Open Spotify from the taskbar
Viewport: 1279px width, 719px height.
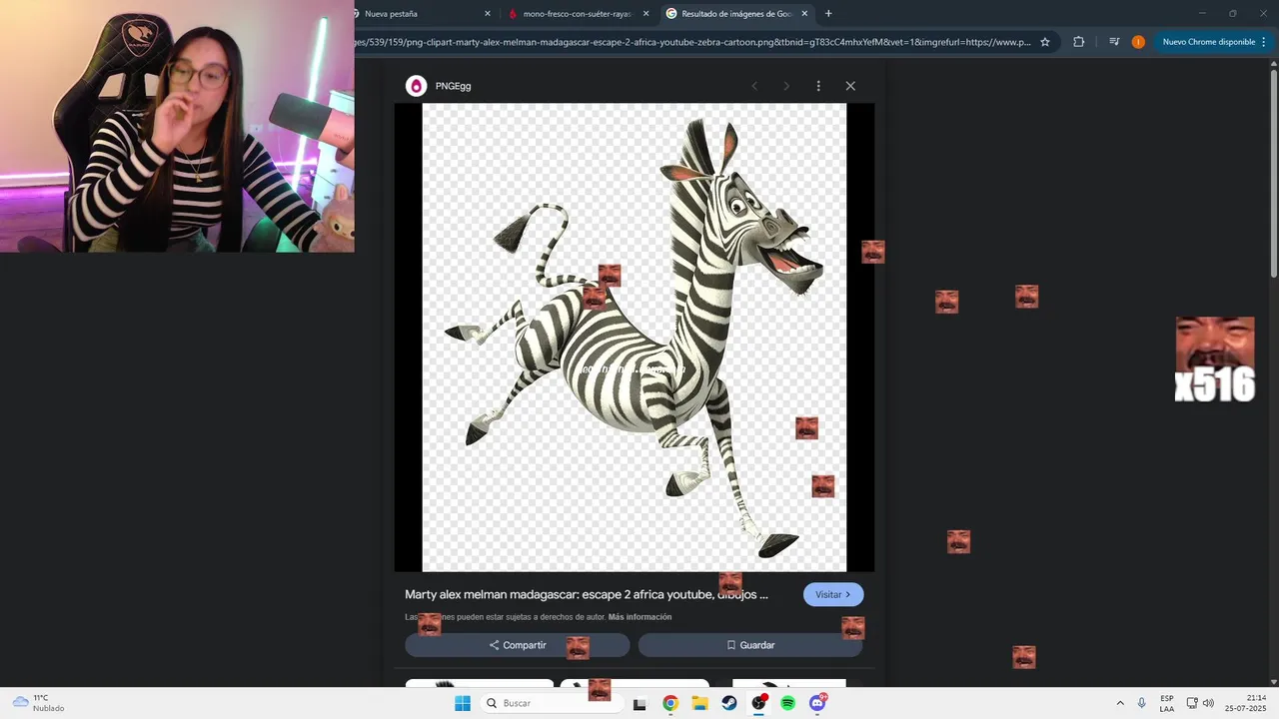[787, 703]
